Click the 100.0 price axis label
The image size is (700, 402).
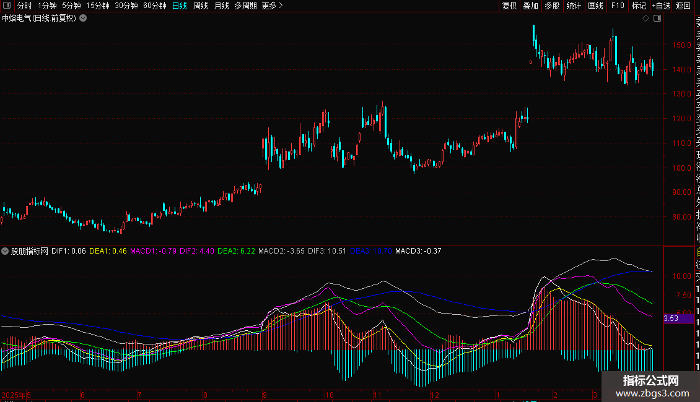(x=681, y=168)
